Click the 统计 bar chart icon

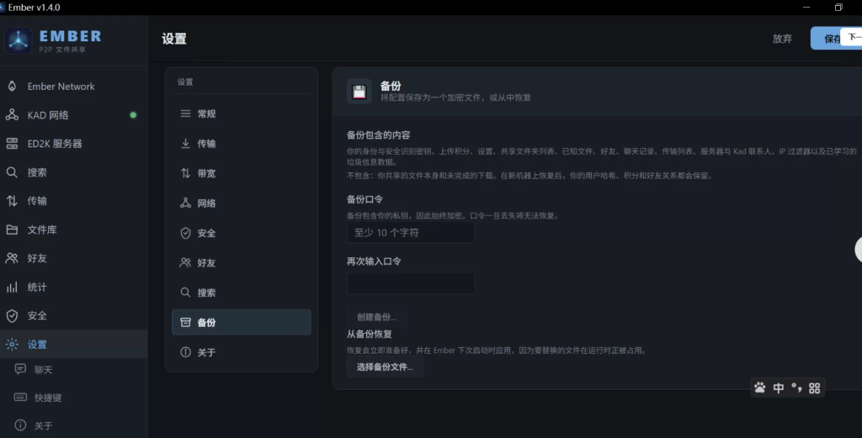(12, 287)
